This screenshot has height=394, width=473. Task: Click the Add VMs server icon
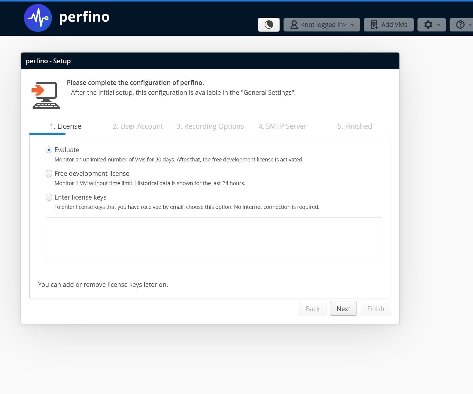point(374,25)
